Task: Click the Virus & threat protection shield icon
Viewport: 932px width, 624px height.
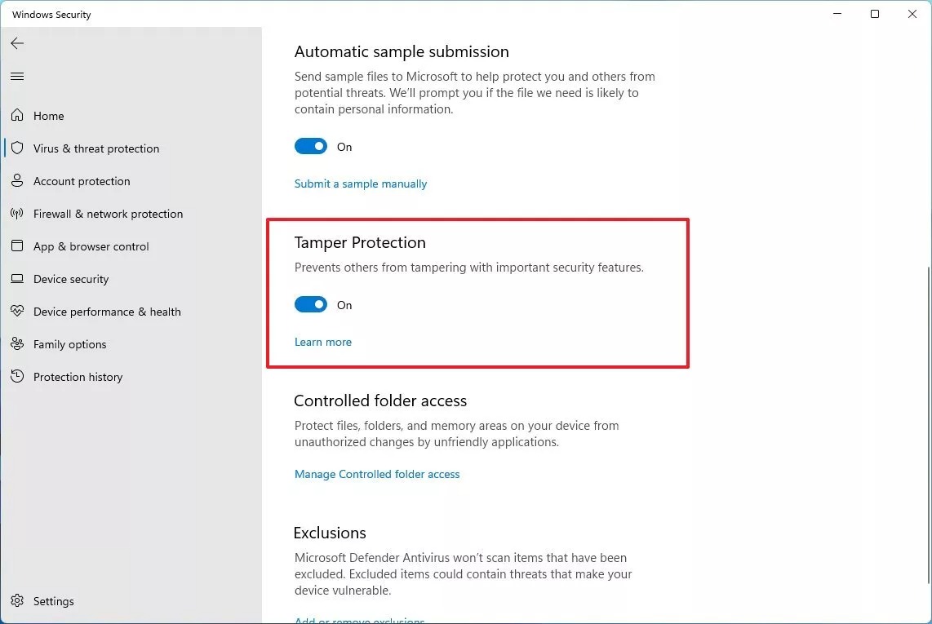Action: [x=17, y=148]
